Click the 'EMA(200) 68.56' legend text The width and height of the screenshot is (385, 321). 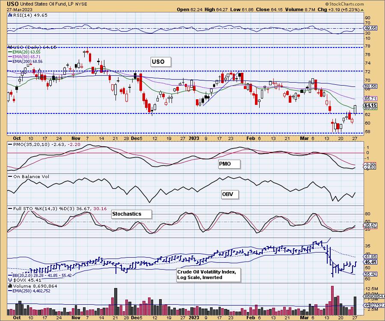pyautogui.click(x=27, y=61)
